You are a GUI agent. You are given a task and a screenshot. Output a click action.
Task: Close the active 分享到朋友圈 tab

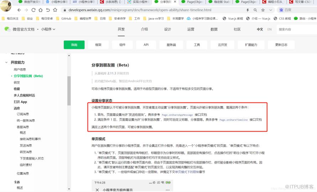pos(175,2)
